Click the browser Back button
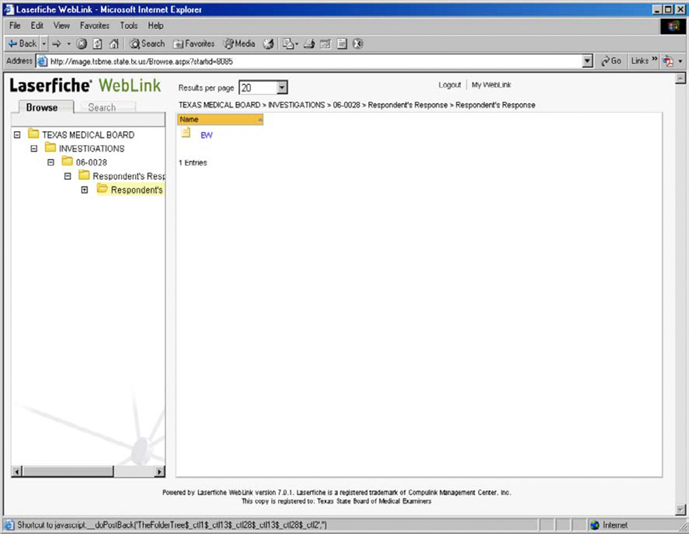 click(x=22, y=43)
